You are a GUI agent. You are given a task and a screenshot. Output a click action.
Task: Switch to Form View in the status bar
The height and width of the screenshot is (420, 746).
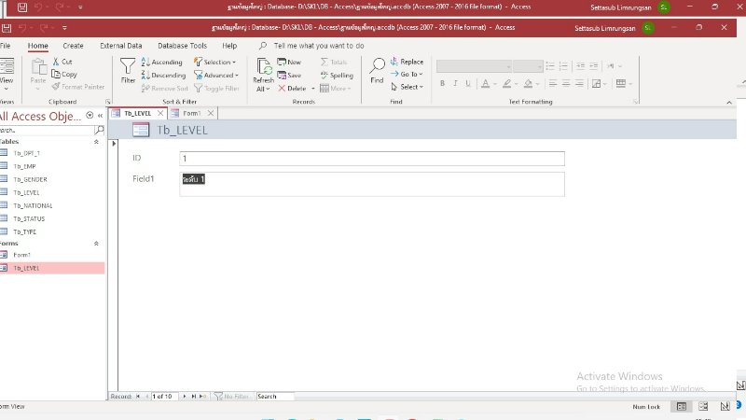pos(682,407)
